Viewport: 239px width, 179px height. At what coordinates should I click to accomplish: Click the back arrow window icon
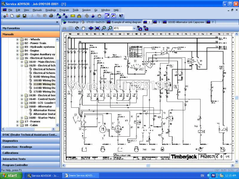coord(114,16)
